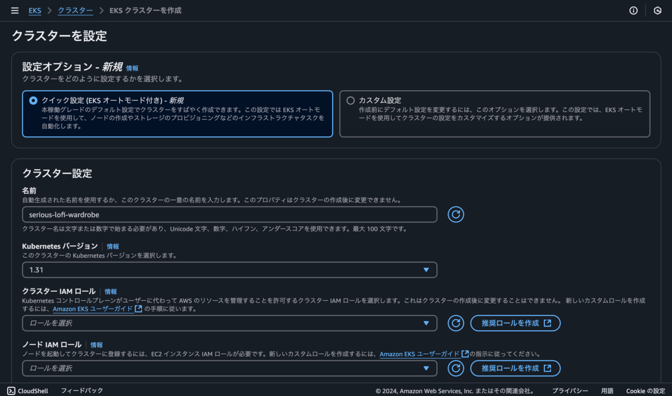Click the クラスターを設定 page heading
This screenshot has width=672, height=396.
[59, 36]
